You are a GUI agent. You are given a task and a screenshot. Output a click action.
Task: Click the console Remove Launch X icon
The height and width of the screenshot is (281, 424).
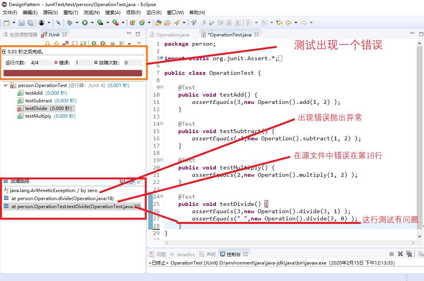pyautogui.click(x=401, y=254)
